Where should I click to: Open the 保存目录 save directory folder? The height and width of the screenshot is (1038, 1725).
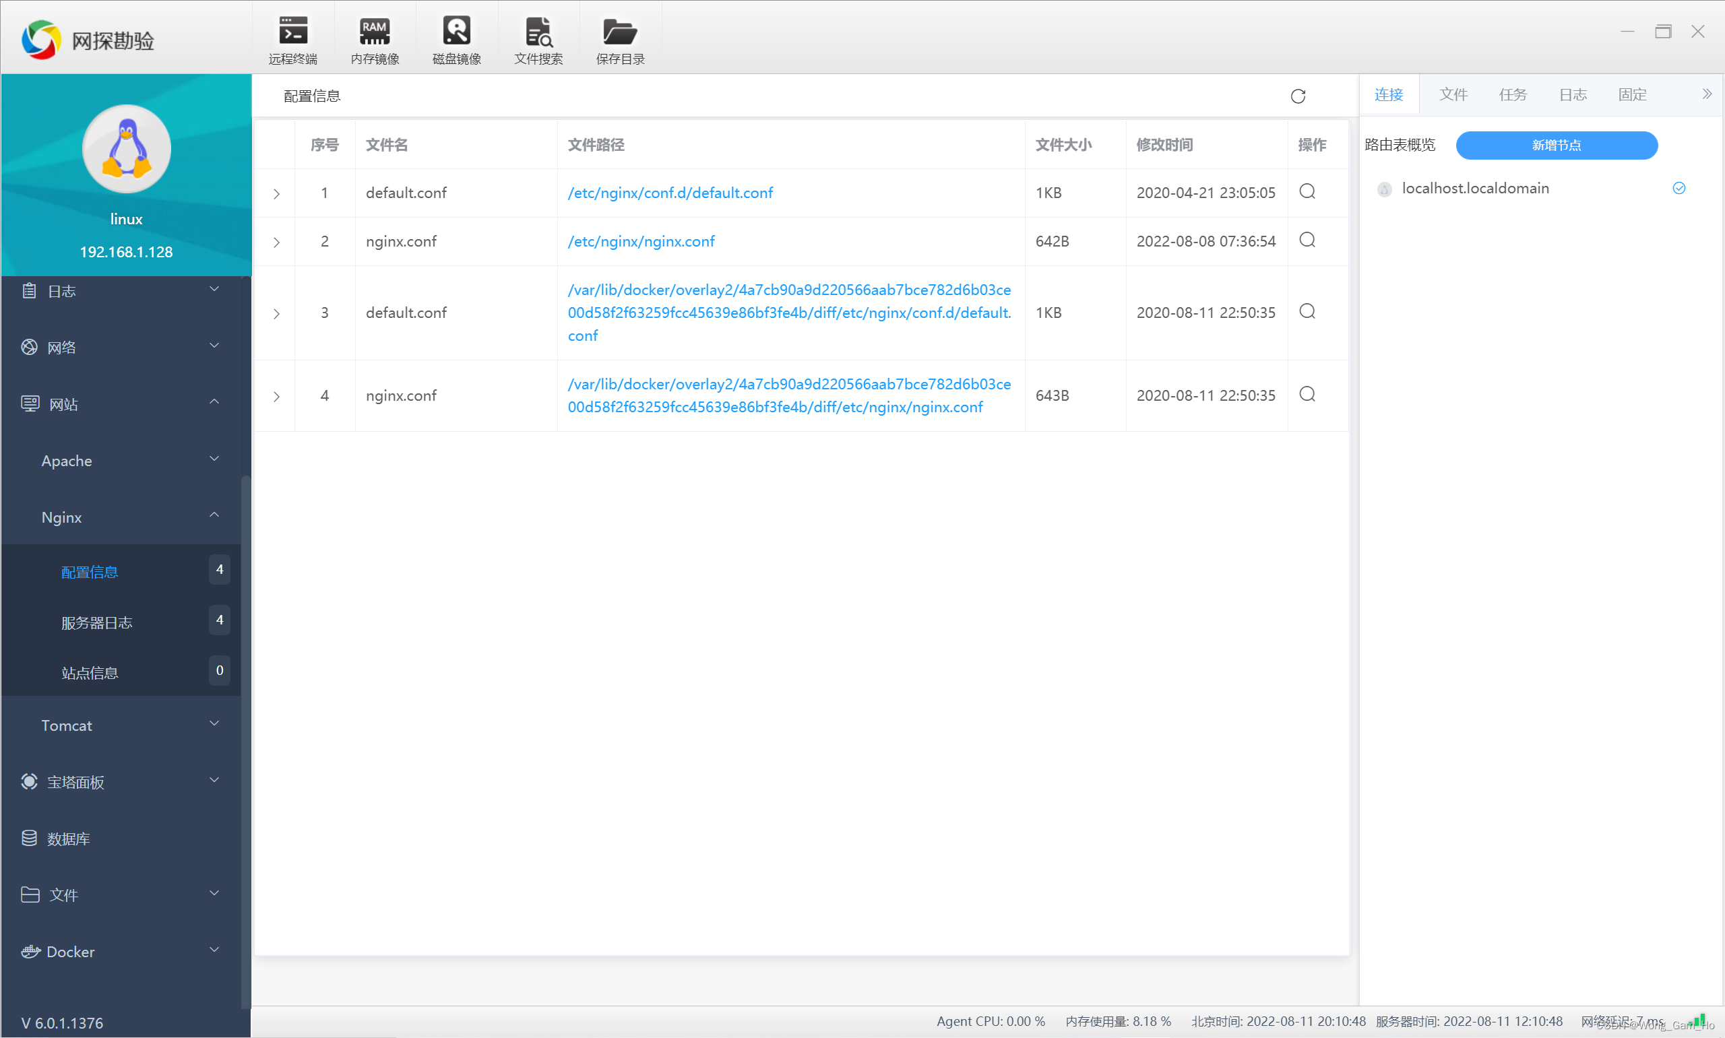(x=621, y=40)
